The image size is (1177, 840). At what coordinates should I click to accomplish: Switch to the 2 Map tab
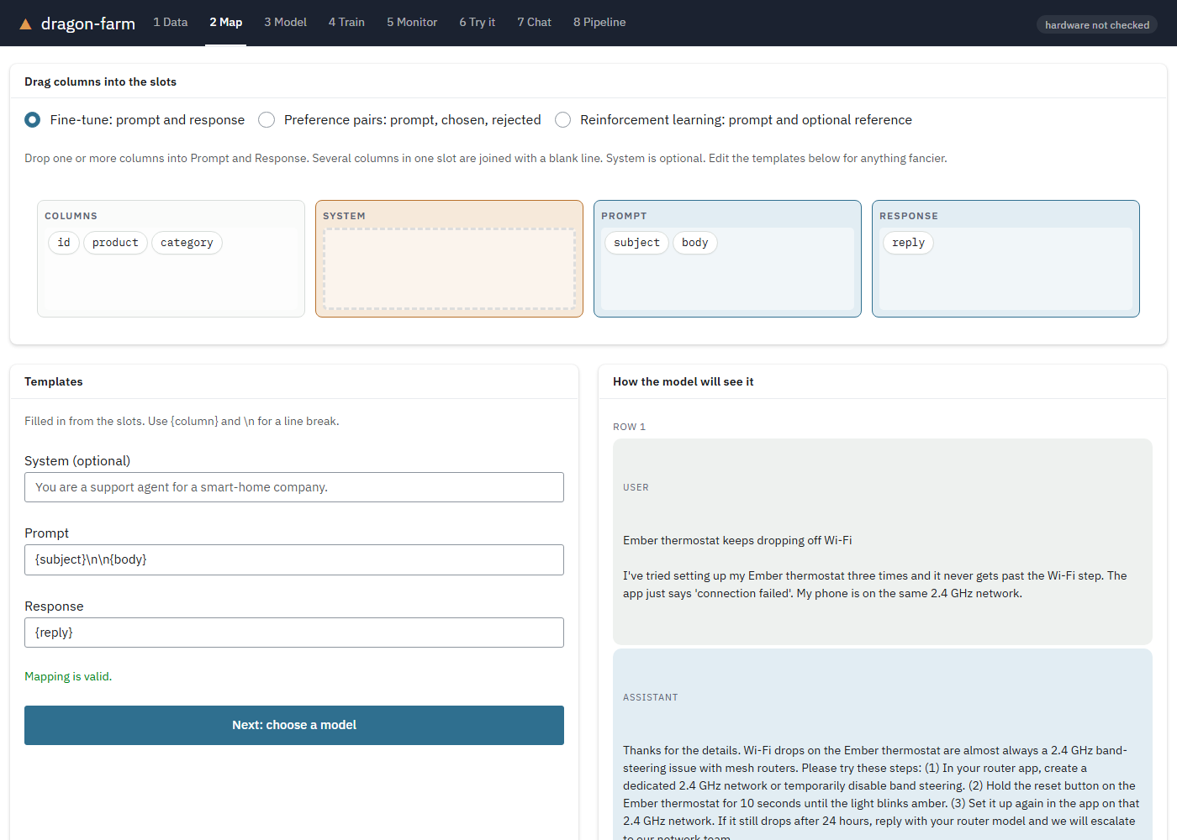point(226,23)
